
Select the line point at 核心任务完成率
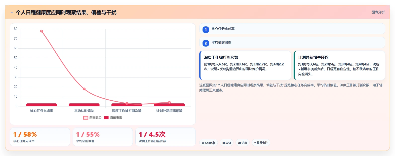(42, 31)
